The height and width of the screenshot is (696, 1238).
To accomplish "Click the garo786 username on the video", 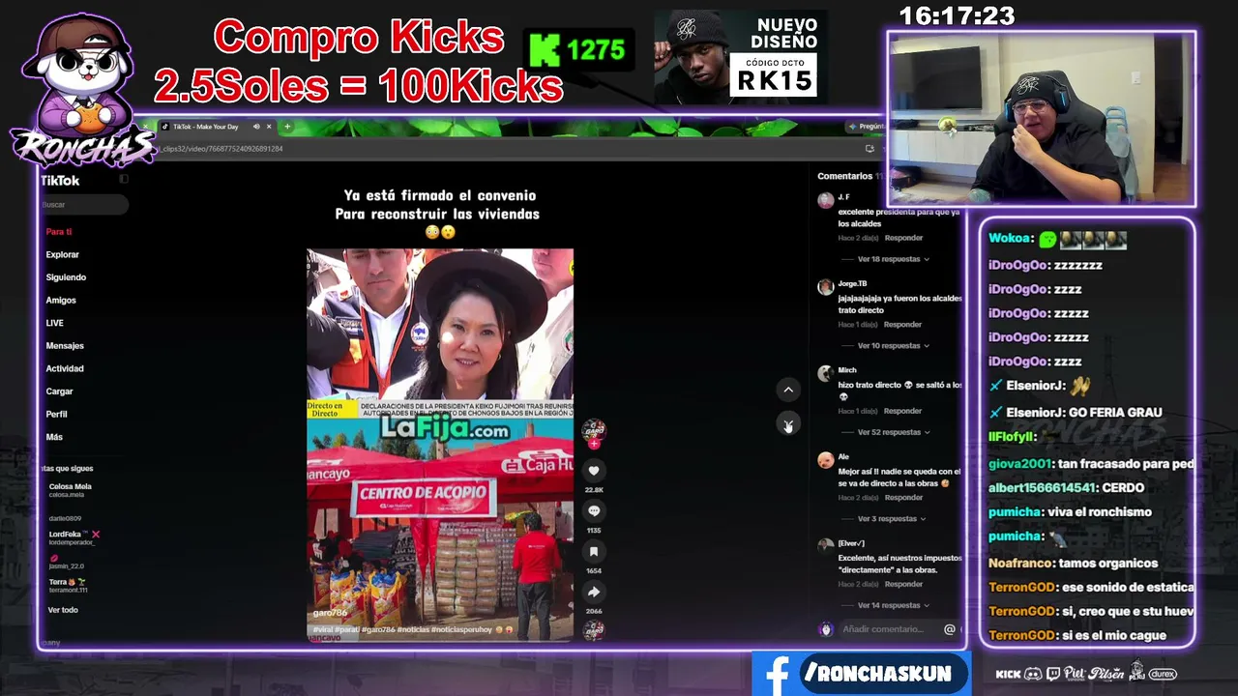I will (330, 613).
